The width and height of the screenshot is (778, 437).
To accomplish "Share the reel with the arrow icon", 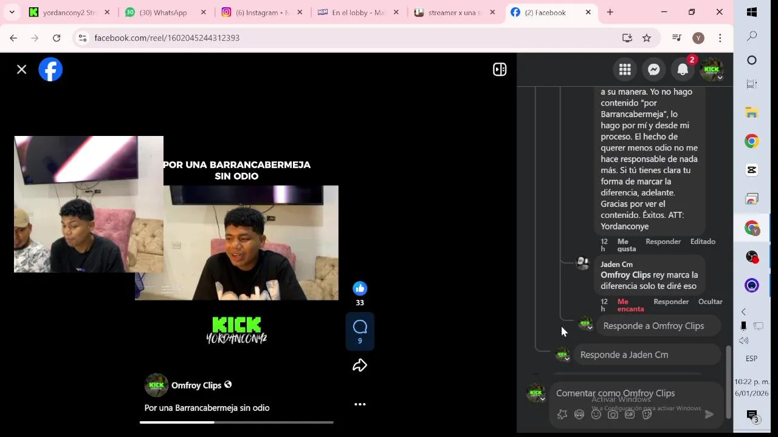I will [360, 365].
